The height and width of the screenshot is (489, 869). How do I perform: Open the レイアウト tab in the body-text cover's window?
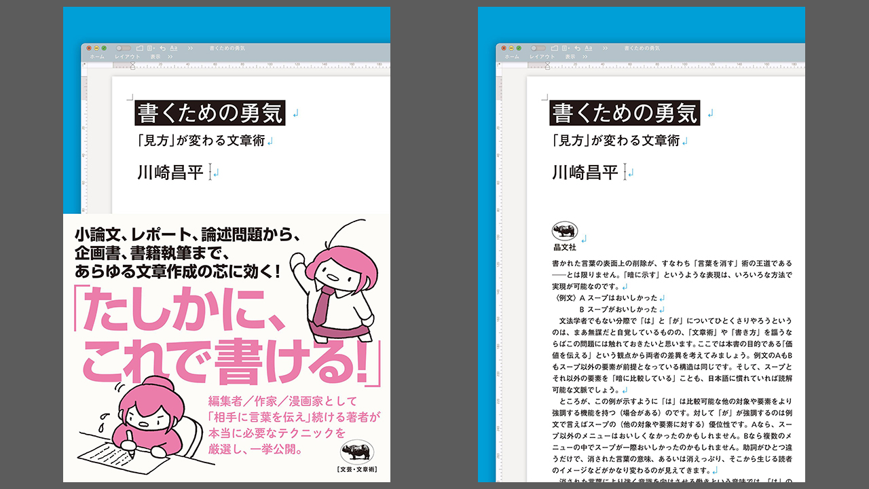[x=542, y=57]
